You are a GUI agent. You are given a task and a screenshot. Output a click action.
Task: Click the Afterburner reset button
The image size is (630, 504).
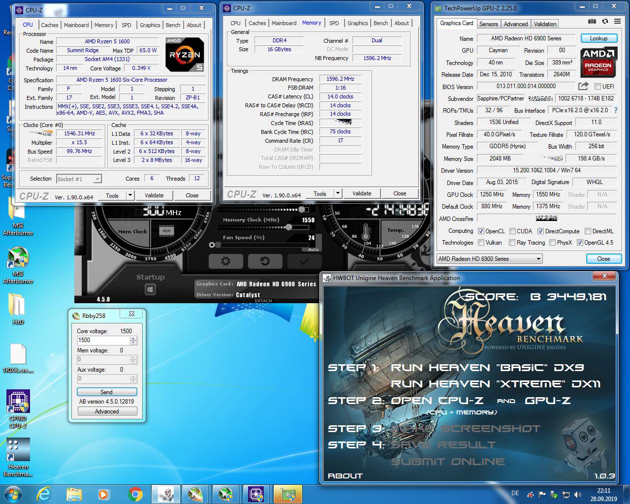(x=265, y=261)
